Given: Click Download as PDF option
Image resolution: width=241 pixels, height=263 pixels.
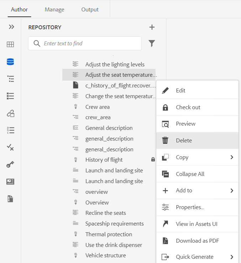Looking at the screenshot, I should coord(197,241).
